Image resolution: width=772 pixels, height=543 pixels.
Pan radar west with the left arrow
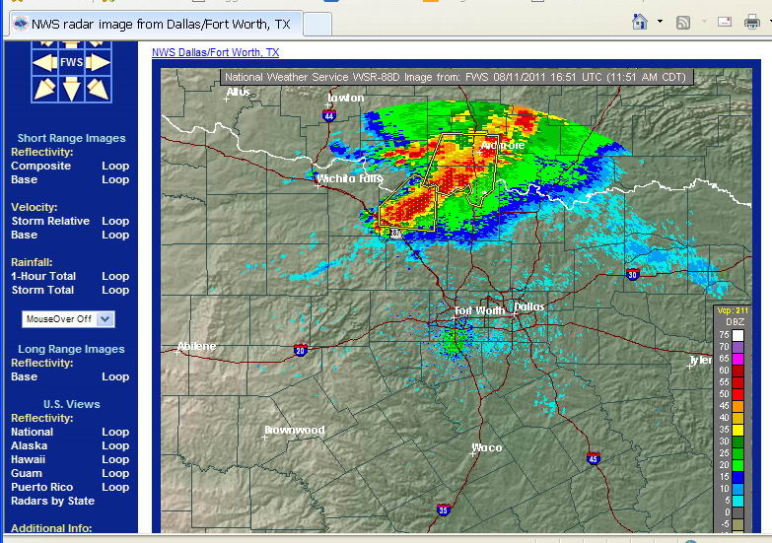pos(44,62)
